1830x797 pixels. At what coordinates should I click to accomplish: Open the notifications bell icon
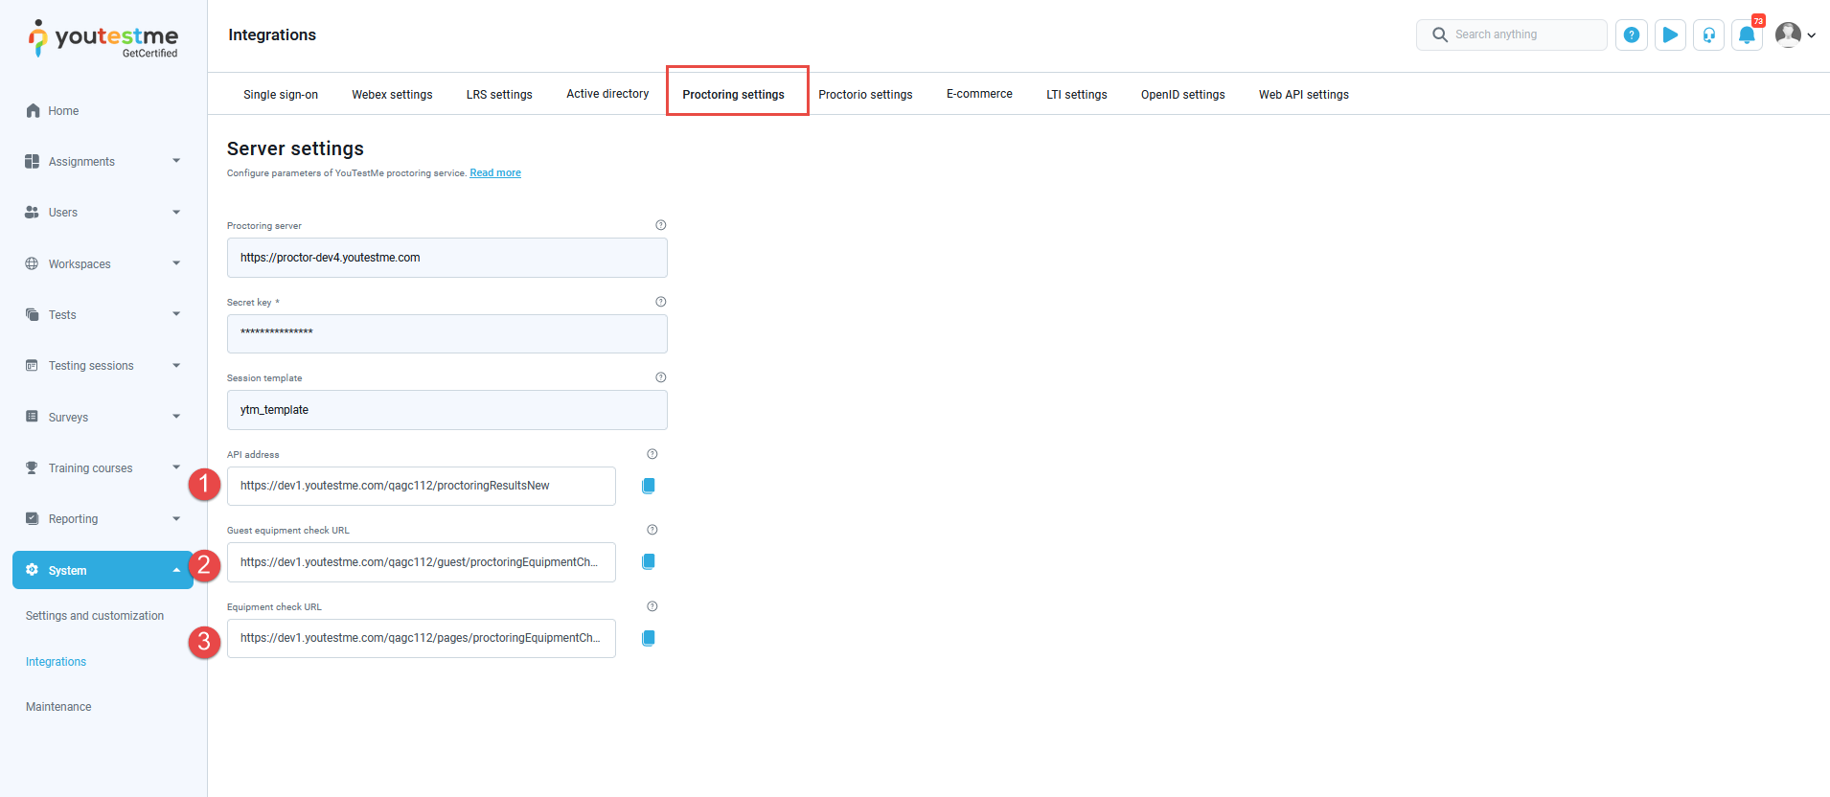point(1747,35)
